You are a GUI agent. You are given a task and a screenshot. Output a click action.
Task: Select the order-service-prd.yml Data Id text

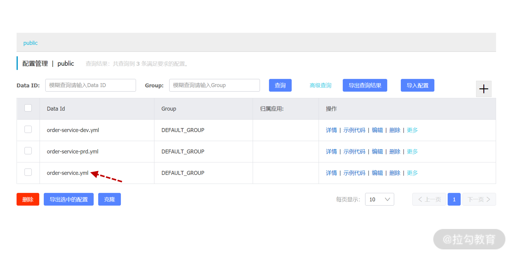pyautogui.click(x=72, y=151)
